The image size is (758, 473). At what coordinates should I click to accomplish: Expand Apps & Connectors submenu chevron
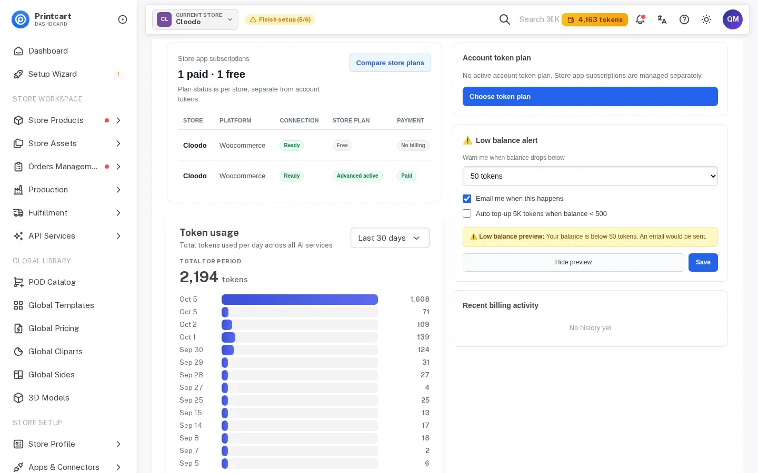click(118, 467)
